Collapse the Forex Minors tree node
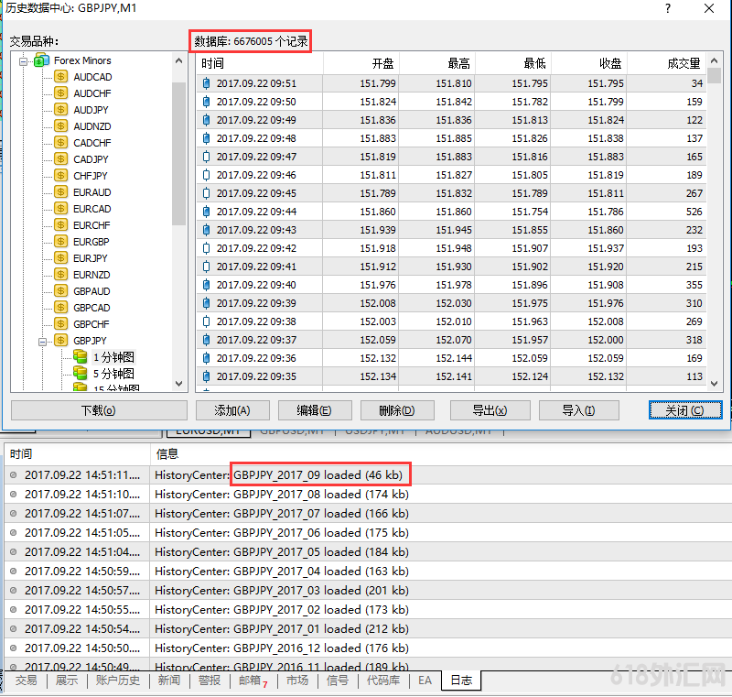732x697 pixels. point(24,60)
